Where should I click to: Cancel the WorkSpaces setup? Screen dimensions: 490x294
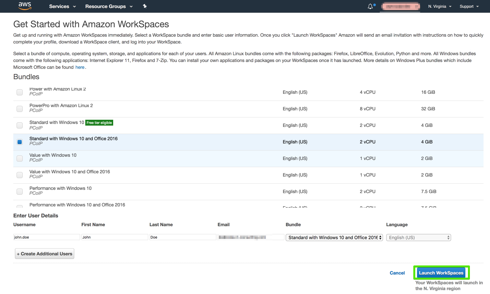pyautogui.click(x=397, y=273)
